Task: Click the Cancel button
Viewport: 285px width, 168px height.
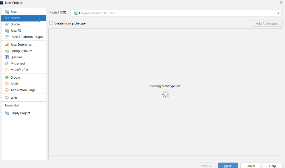Action: (x=250, y=166)
